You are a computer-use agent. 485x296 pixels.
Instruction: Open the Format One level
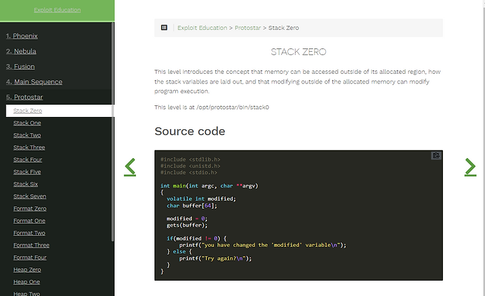pos(29,221)
